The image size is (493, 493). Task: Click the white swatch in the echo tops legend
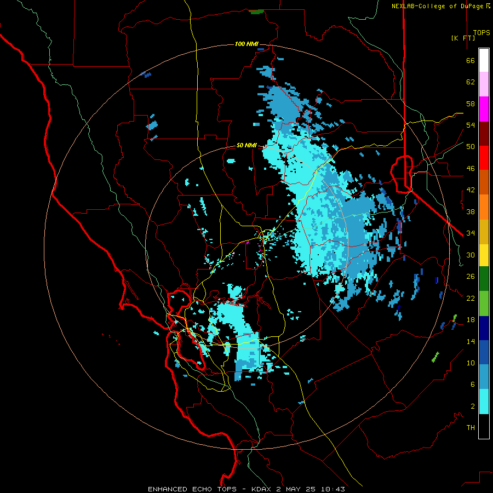point(484,60)
